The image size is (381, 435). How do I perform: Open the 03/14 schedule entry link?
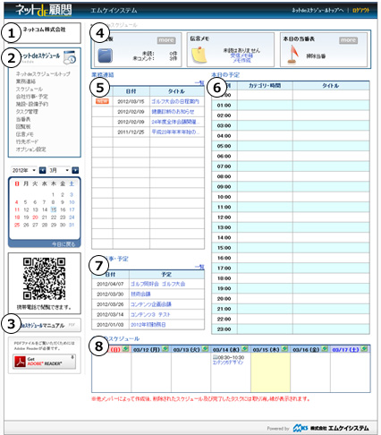(x=228, y=362)
